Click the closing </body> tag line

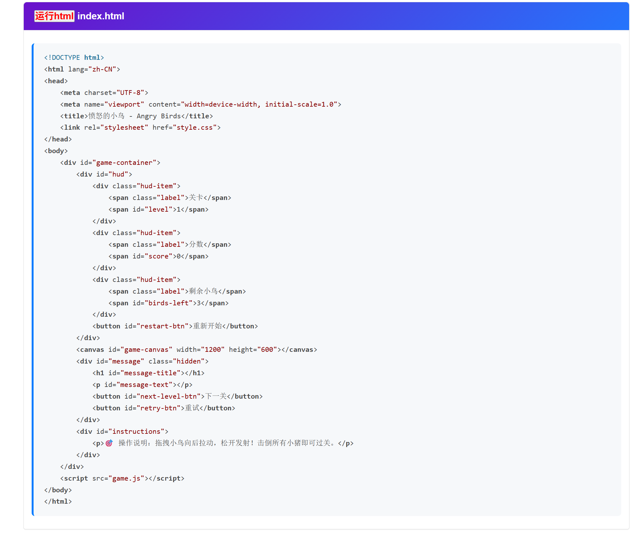[x=58, y=490]
